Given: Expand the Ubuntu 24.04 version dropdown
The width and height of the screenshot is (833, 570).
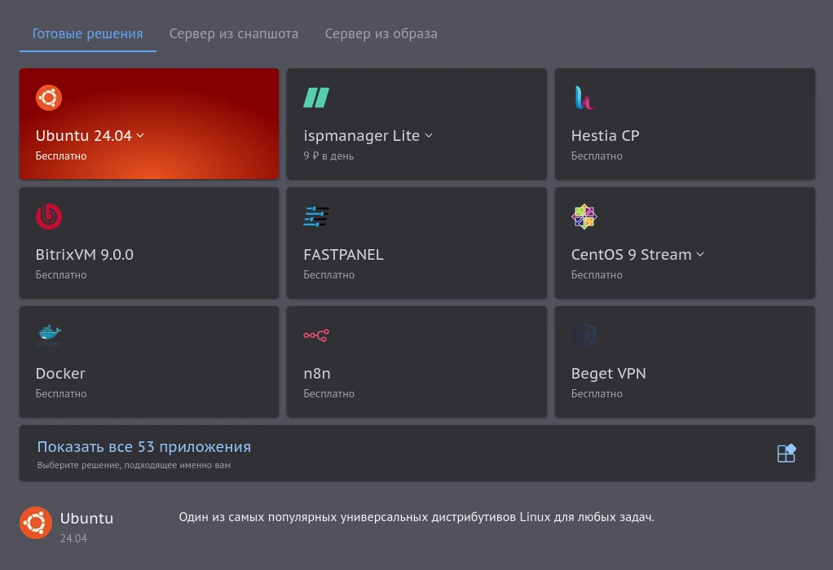Looking at the screenshot, I should coord(140,136).
